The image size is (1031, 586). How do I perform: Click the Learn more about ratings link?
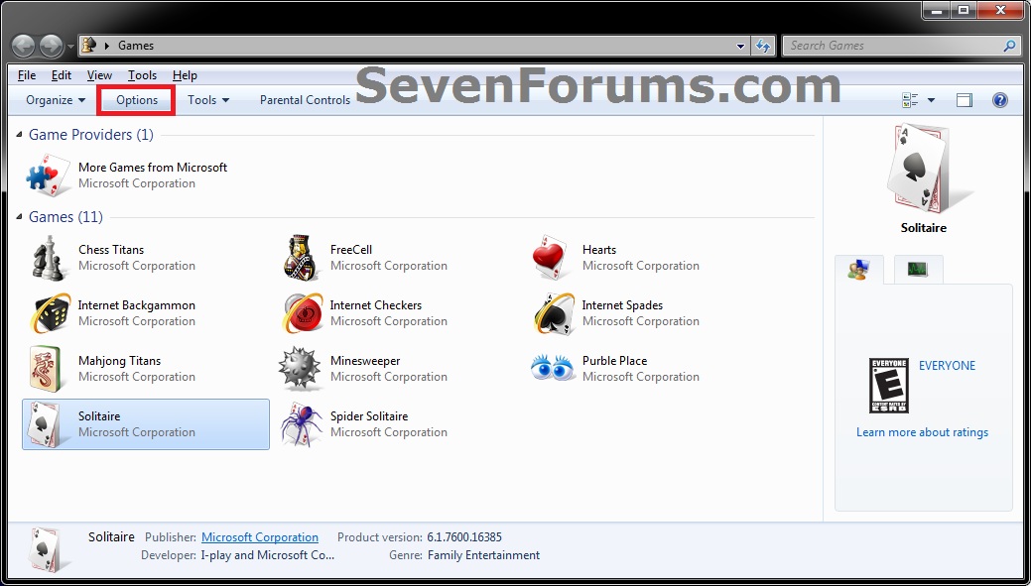pos(922,432)
